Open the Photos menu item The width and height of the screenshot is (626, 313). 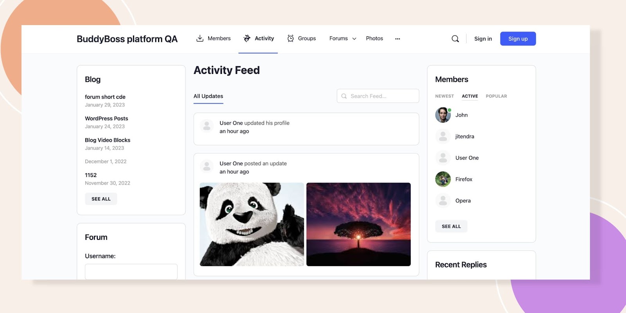coord(374,38)
